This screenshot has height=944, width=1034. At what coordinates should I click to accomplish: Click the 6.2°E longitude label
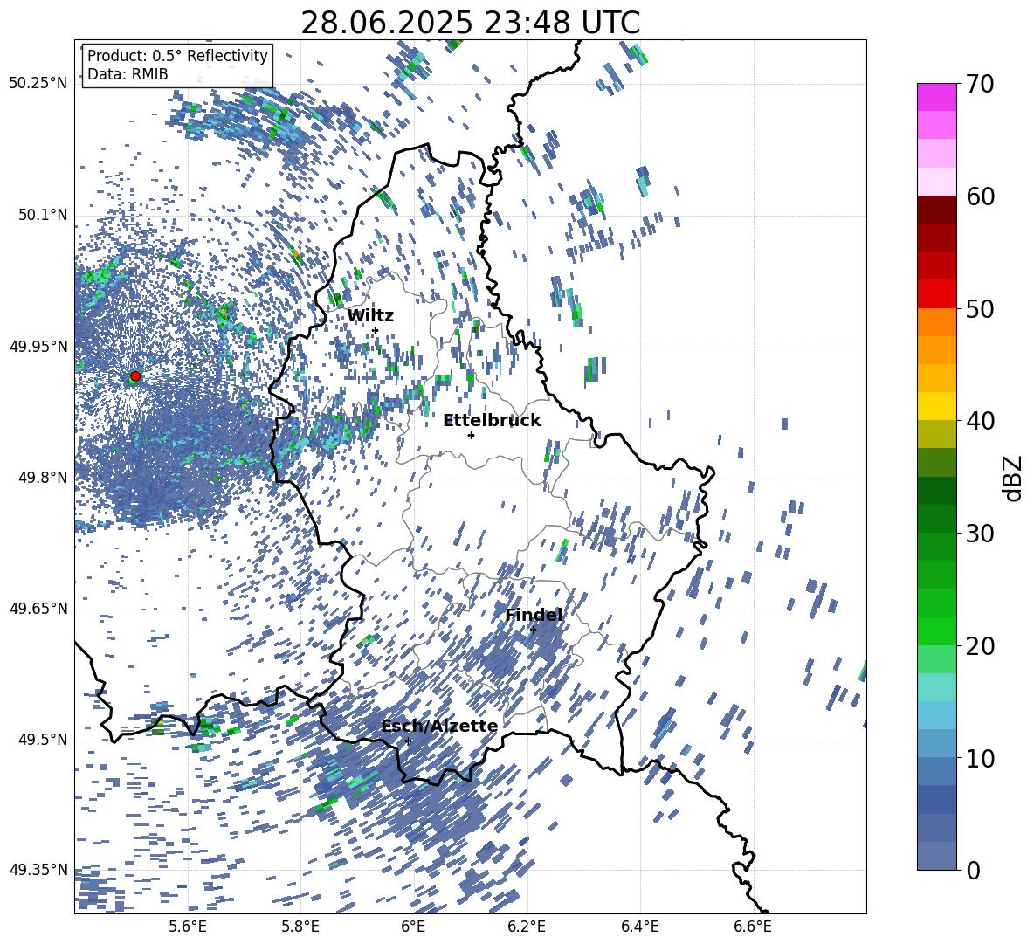[527, 927]
